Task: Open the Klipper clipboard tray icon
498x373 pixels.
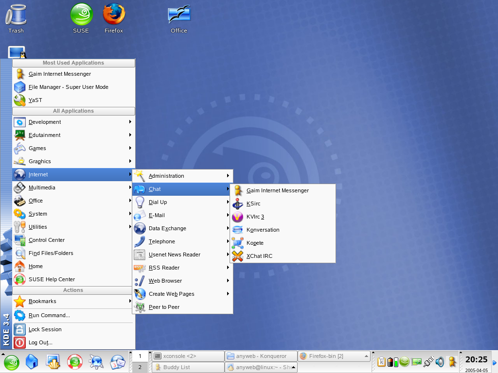Action: pos(381,361)
